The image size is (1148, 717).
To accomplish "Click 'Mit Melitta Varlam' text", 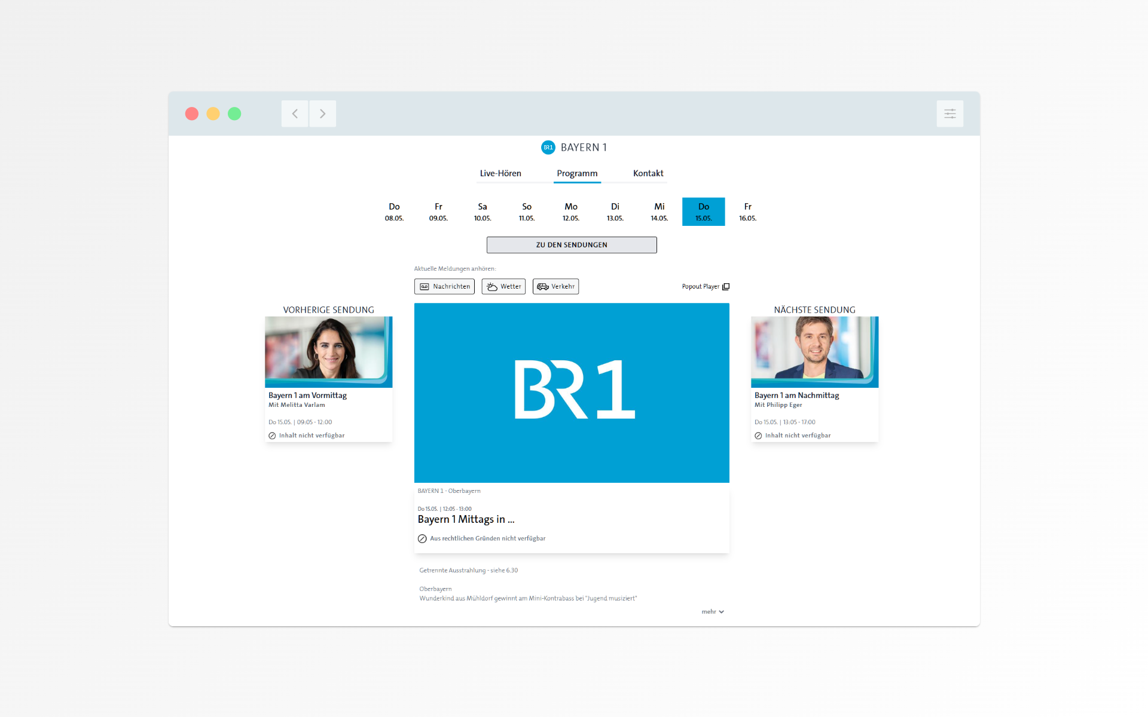I will [297, 405].
